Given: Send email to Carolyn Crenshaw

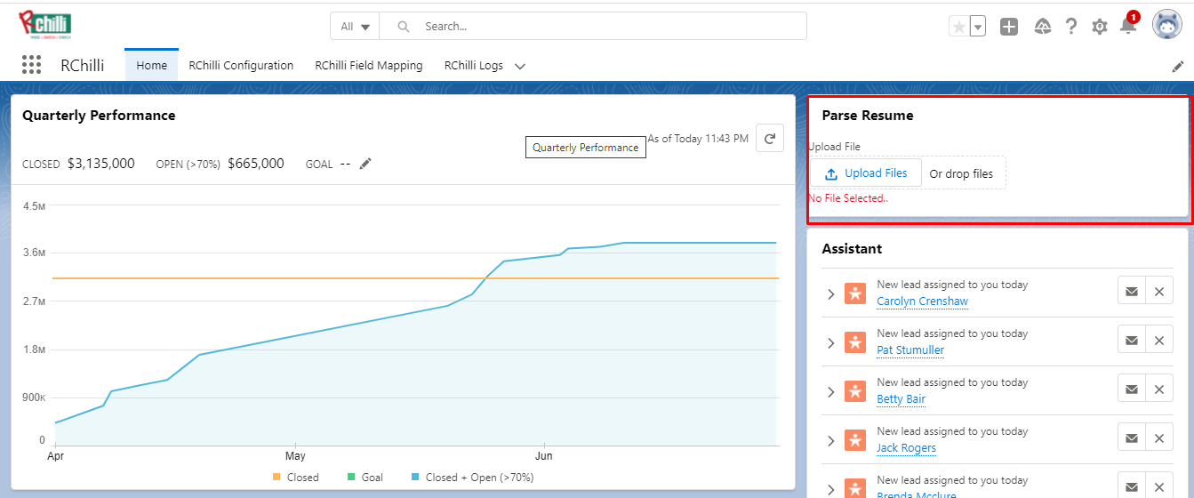Looking at the screenshot, I should 1131,291.
